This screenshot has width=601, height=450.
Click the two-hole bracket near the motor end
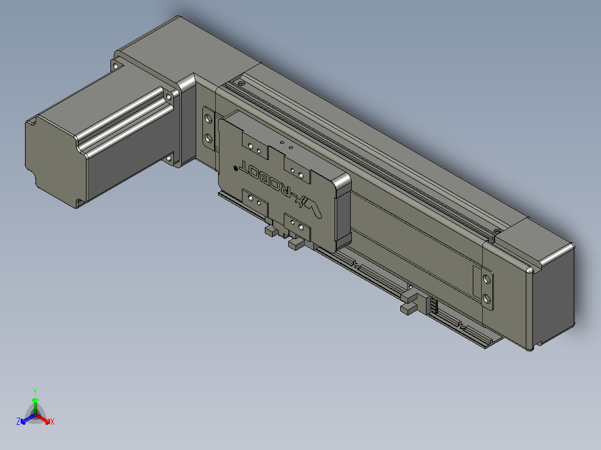tap(209, 129)
